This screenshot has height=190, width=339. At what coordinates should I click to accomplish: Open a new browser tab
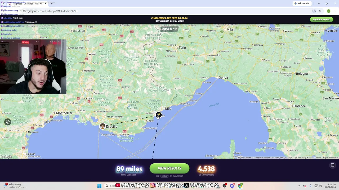coord(51,4)
